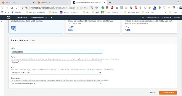182x96 pixels.
Task: Open new browser tab with plus icon
Action: click(x=110, y=2)
